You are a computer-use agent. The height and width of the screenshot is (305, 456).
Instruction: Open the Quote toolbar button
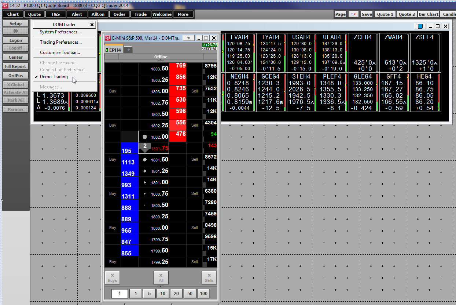tap(34, 14)
